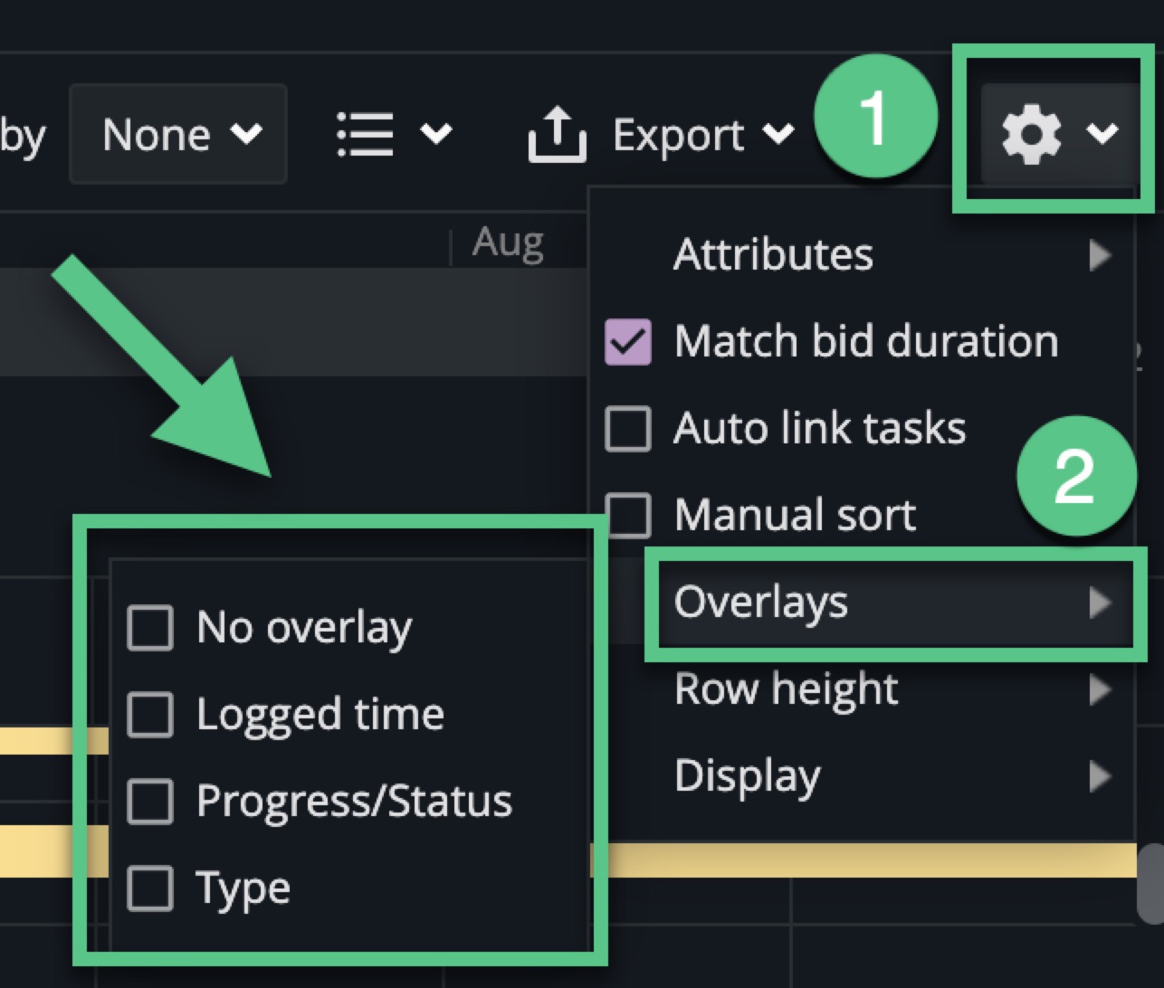Open the Row height submenu
The width and height of the screenshot is (1164, 988).
tap(860, 689)
